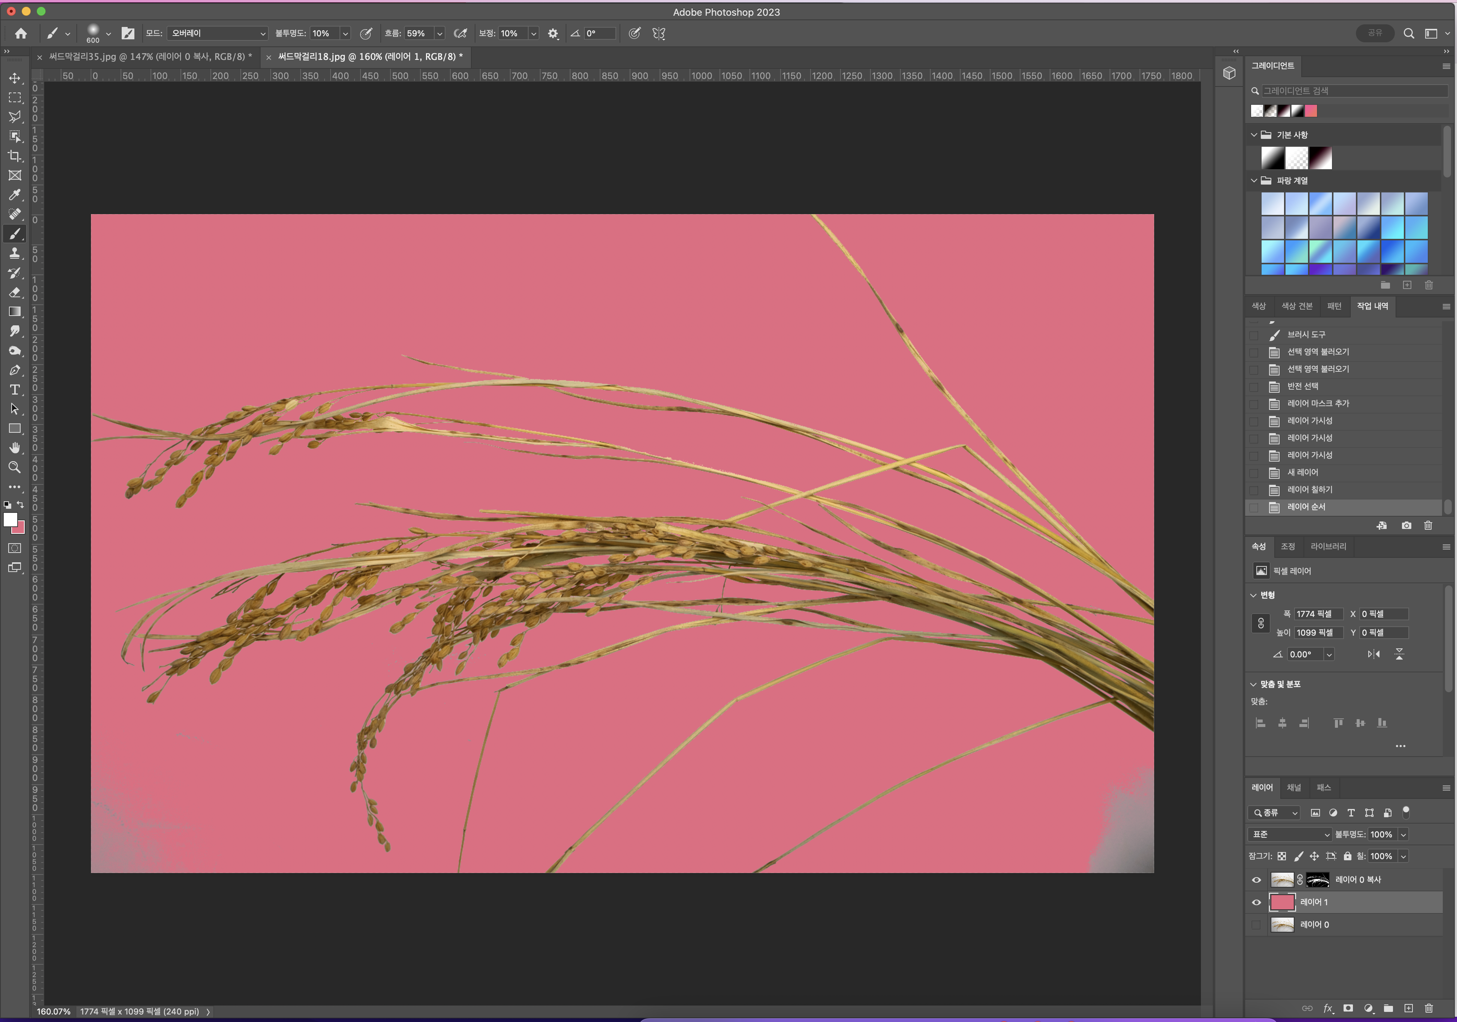Toggle airbrush build-up mode in options bar
The height and width of the screenshot is (1022, 1457).
461,34
